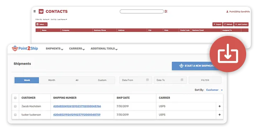Click the Filter button
Viewport: 258px width, 130px height.
(x=205, y=80)
